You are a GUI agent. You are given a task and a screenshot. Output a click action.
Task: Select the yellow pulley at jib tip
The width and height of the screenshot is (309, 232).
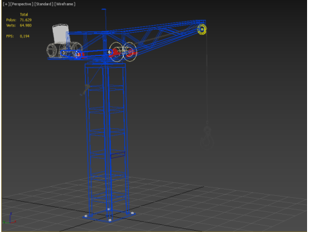[x=202, y=29]
